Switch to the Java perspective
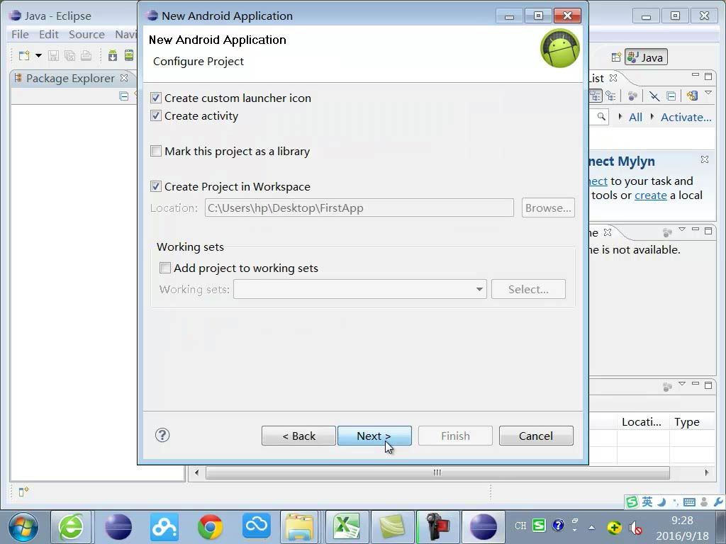 tap(646, 57)
